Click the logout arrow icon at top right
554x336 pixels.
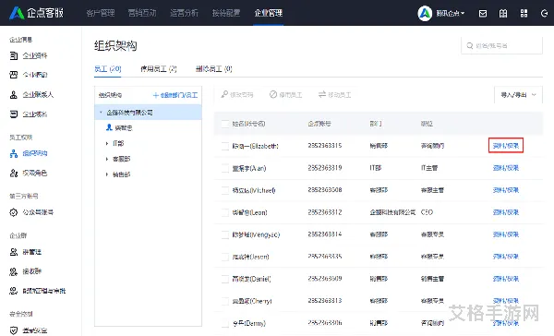tap(544, 14)
